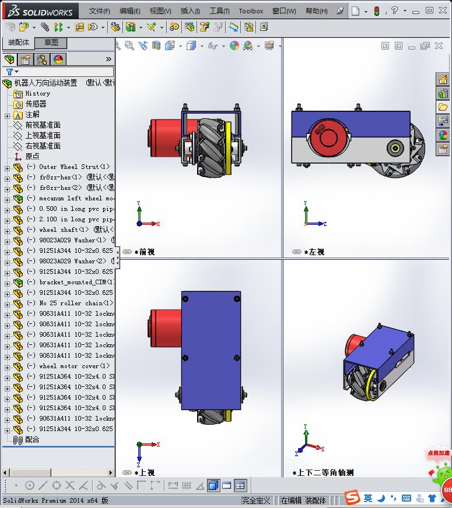Click the Linear Component Pattern icon
The height and width of the screenshot is (508, 452).
point(58,27)
